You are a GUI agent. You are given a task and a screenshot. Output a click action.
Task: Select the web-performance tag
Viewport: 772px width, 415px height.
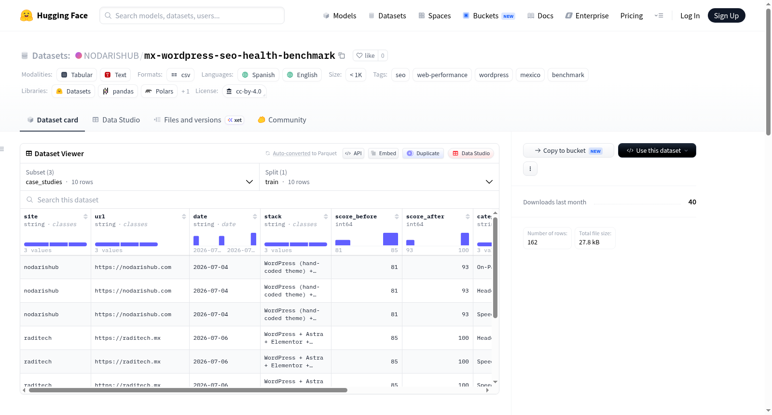click(442, 75)
